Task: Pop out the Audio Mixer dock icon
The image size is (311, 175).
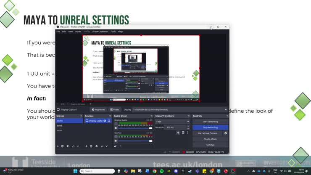Action: coord(152,116)
